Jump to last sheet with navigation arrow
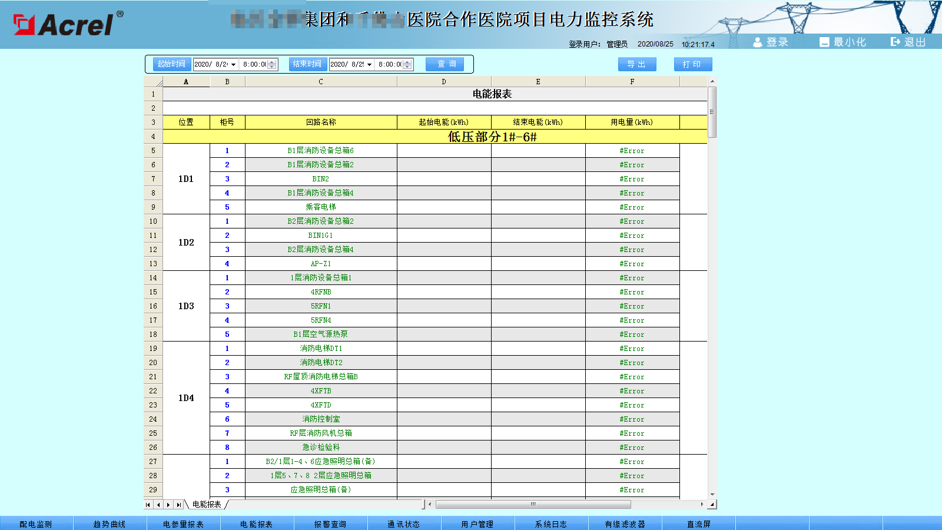This screenshot has height=530, width=942. [178, 505]
